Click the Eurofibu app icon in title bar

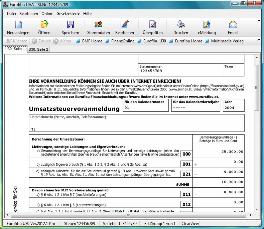[x=5, y=5]
